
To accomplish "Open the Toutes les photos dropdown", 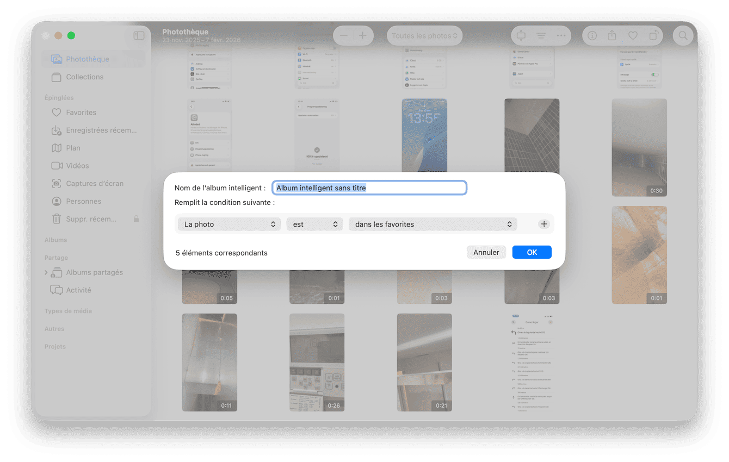I will tap(424, 35).
